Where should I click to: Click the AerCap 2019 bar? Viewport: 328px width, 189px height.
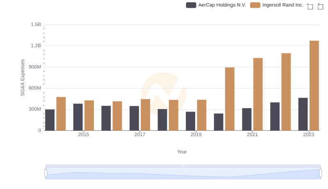[190, 121]
